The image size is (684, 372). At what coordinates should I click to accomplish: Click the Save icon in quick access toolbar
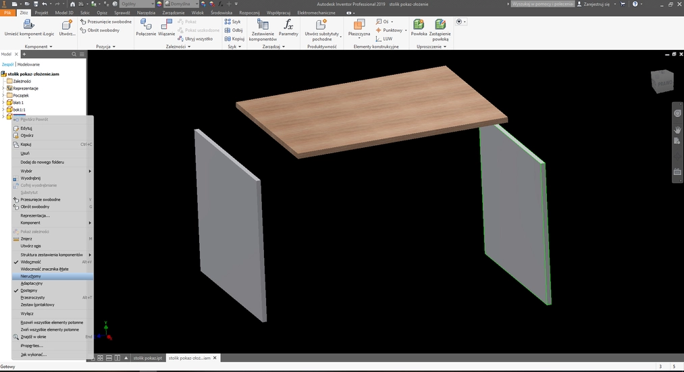34,4
